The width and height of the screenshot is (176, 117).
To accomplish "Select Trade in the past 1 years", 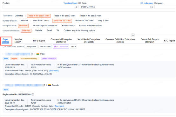I will 39,16.
